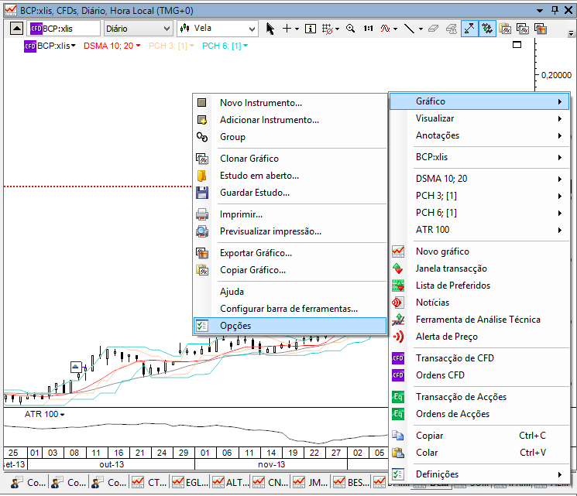This screenshot has height=496, width=577.
Task: Select the Group menu entry
Action: (x=290, y=137)
